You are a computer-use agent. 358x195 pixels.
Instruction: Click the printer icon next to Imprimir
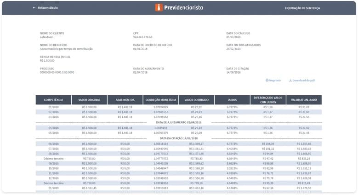click(x=267, y=80)
